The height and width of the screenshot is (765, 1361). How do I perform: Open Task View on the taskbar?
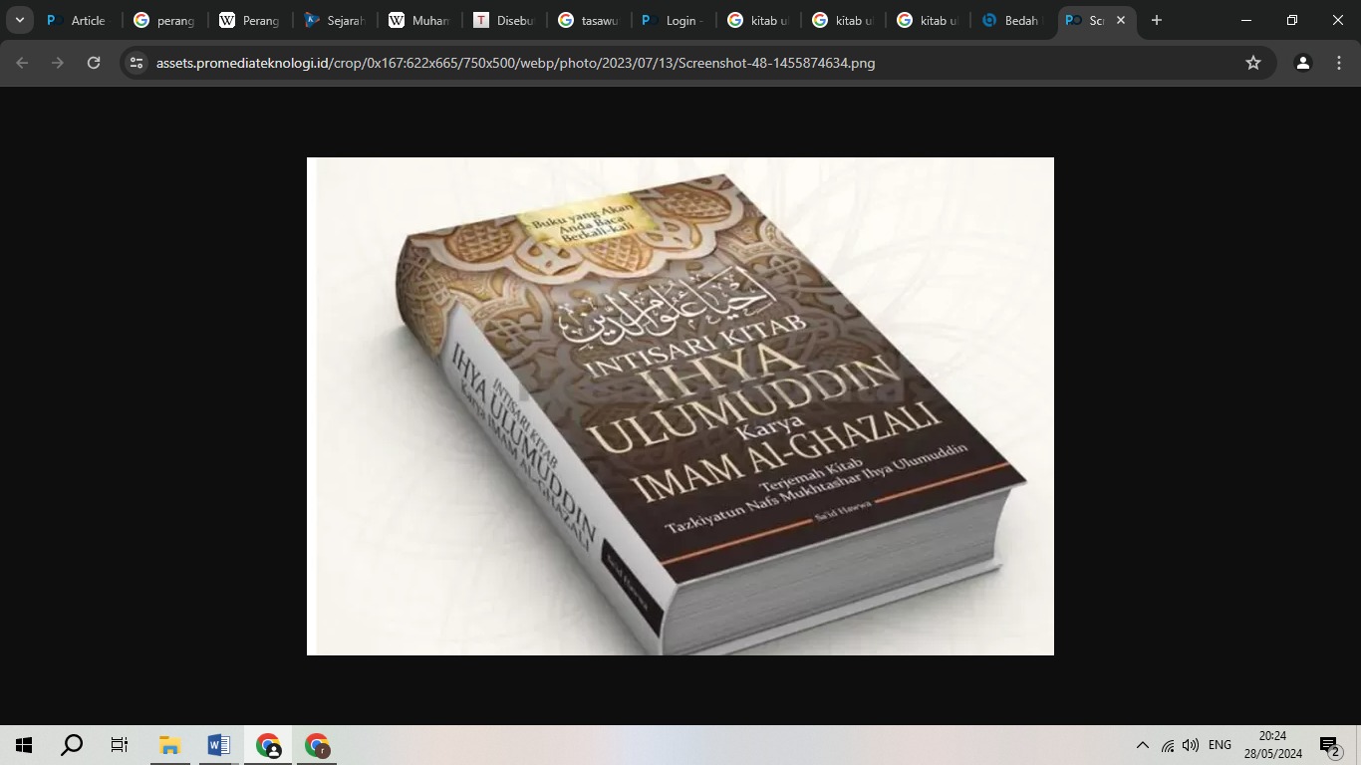120,745
